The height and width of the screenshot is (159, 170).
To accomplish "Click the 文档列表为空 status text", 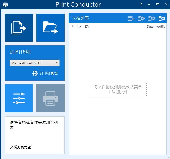I will pyautogui.click(x=20, y=147).
